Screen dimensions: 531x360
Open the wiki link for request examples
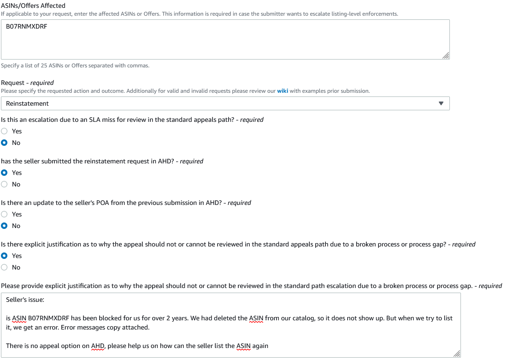283,91
